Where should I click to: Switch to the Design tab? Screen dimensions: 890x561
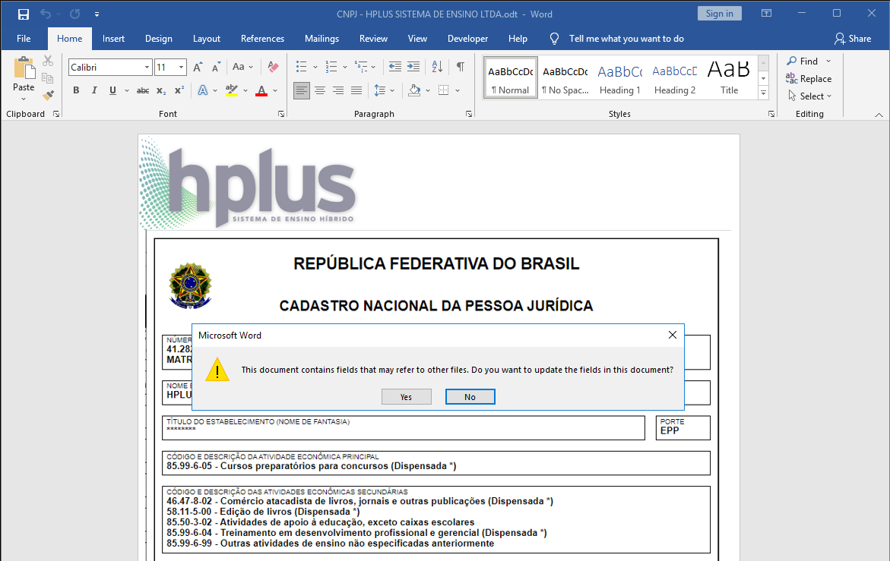tap(158, 39)
